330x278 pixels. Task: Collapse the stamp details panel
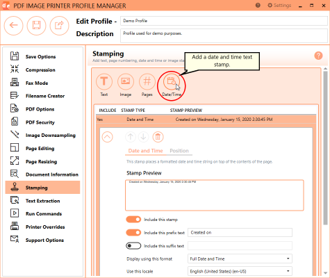click(108, 137)
